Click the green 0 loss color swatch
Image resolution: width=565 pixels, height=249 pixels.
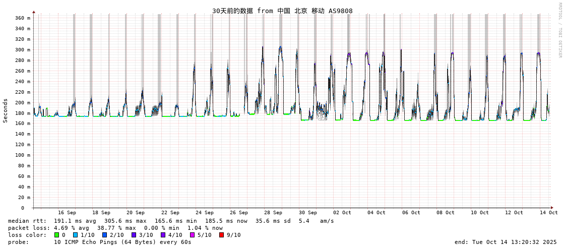tap(56, 235)
